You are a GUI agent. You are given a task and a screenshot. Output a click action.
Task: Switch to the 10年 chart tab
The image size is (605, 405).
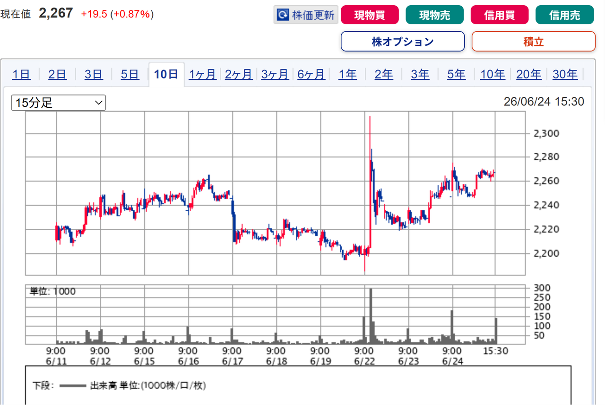[x=493, y=74]
